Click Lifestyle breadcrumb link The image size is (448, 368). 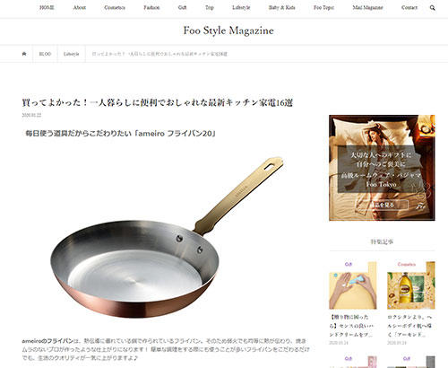tap(72, 54)
